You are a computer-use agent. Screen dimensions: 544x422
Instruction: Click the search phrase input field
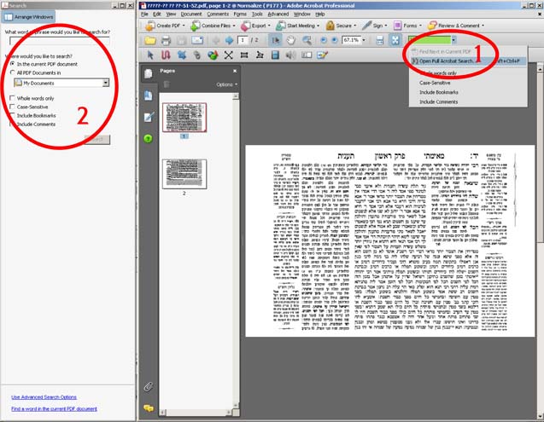(60, 41)
